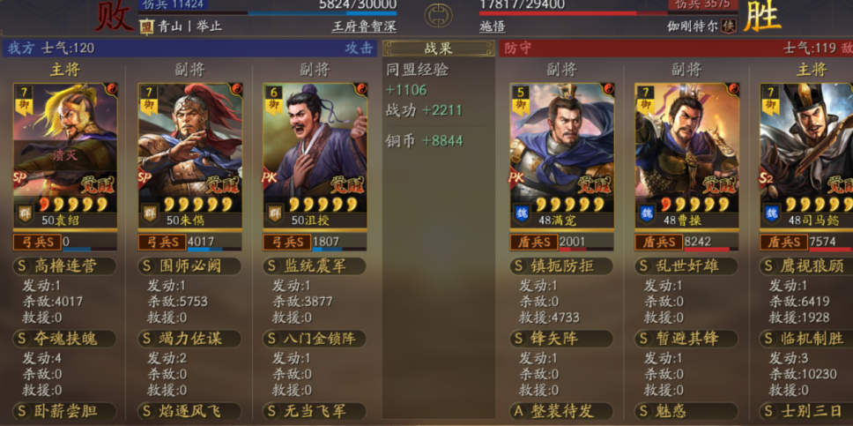Click the S2 emblem on 司马懿's portrait
853x426 pixels.
[x=767, y=178]
